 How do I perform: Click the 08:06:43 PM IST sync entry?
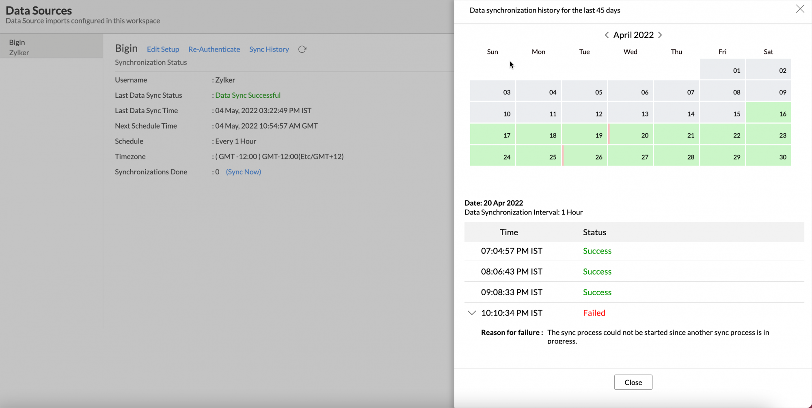(634, 271)
